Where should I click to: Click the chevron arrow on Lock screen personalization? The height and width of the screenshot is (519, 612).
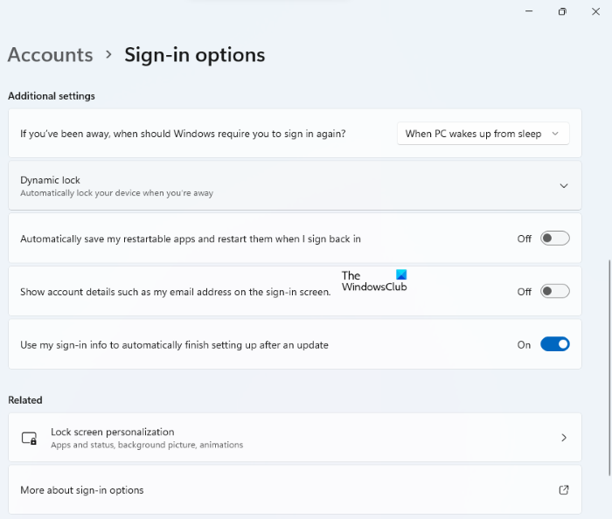click(x=564, y=438)
